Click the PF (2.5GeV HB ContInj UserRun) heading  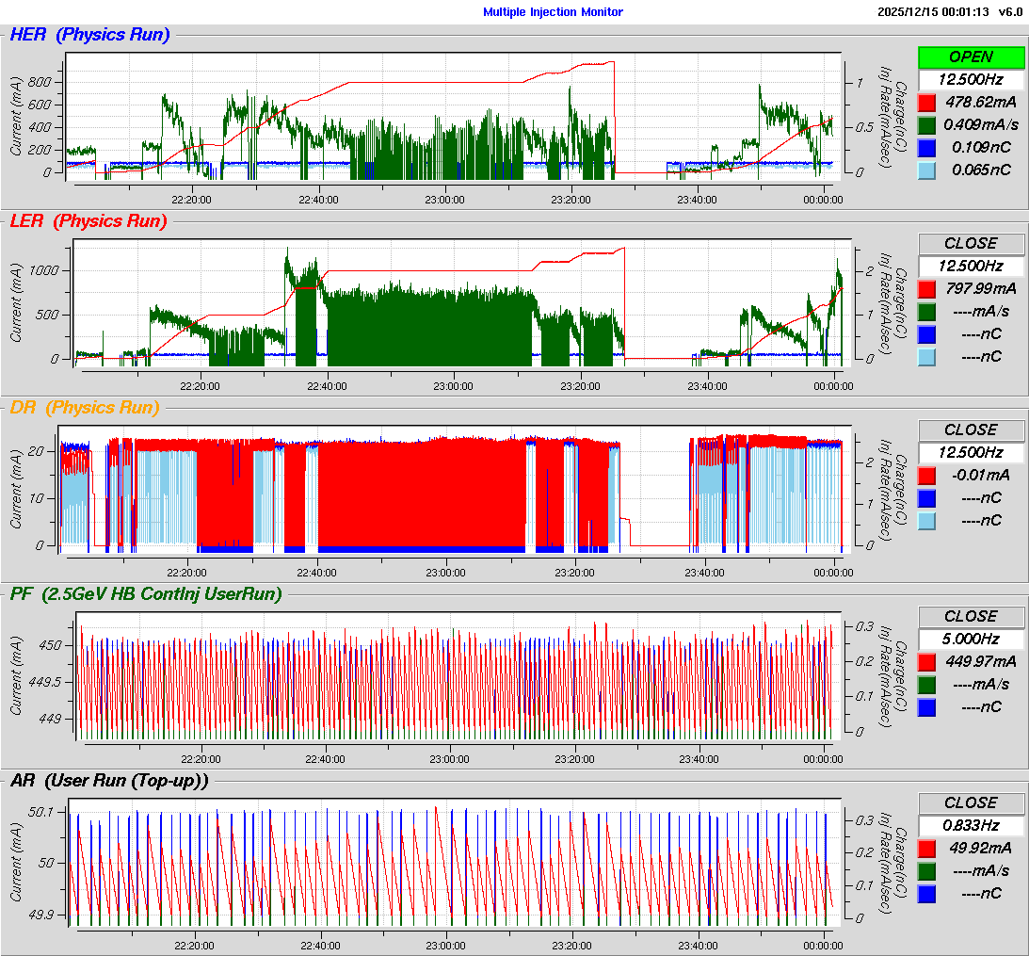click(146, 593)
